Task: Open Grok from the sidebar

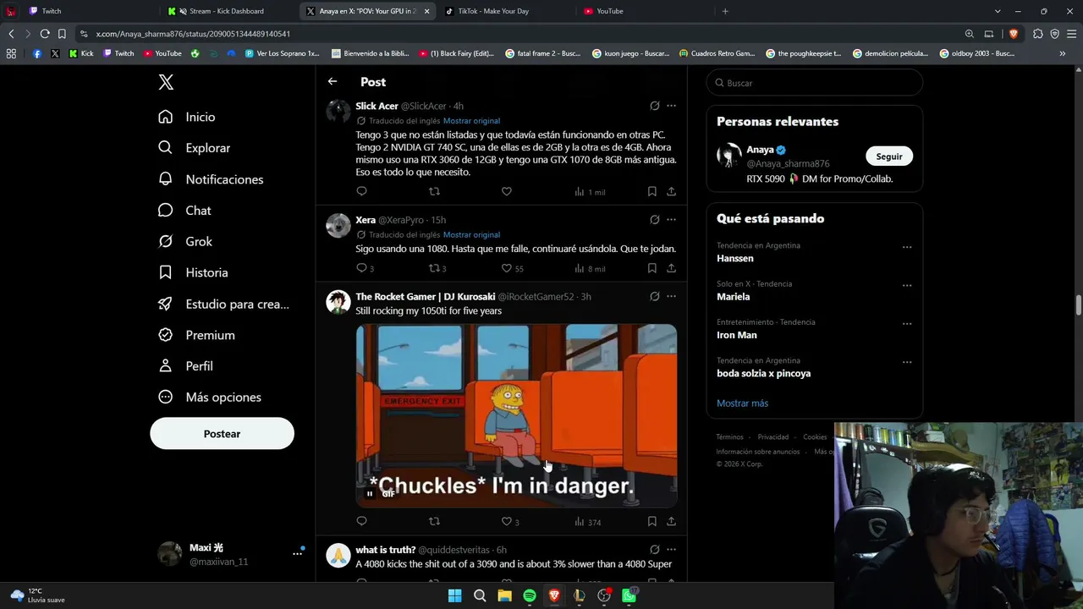Action: click(185, 241)
